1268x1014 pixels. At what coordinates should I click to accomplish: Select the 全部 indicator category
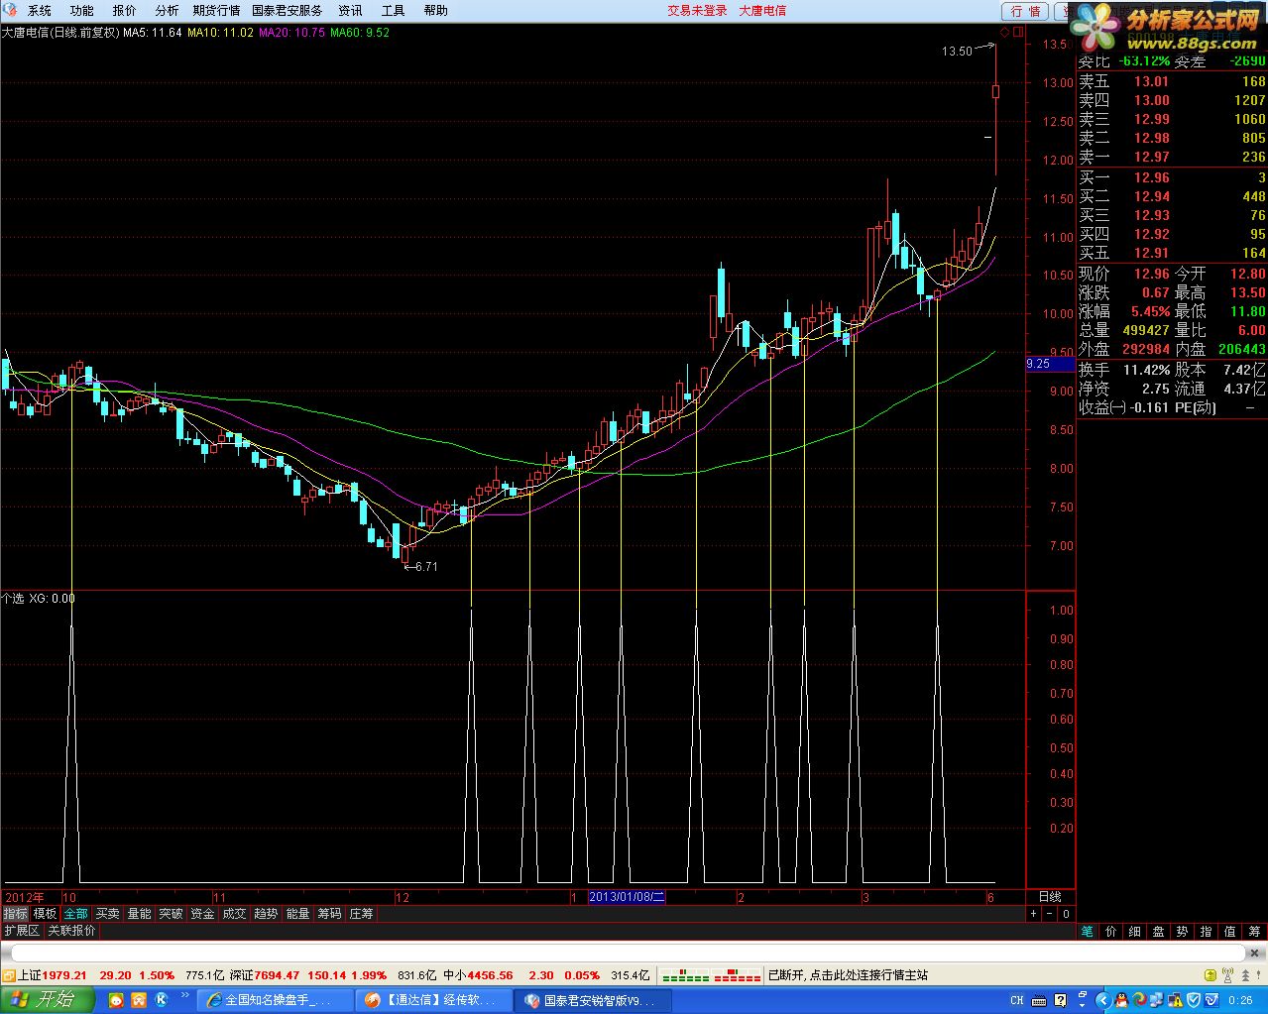(76, 914)
